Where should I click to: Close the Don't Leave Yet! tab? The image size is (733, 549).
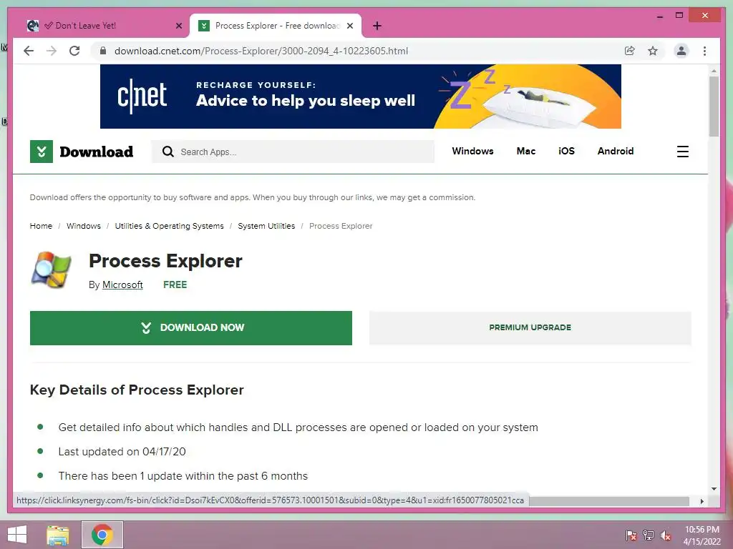[x=178, y=26]
